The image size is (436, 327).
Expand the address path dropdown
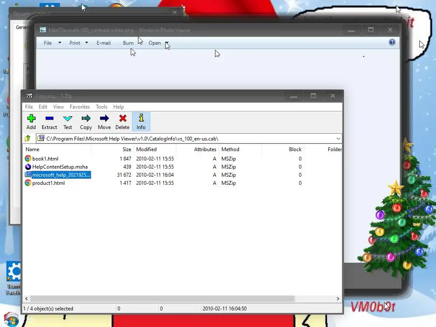click(x=338, y=138)
